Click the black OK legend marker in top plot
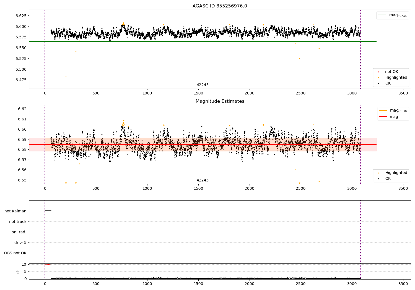Screen dimensions: 415x290 [x=378, y=83]
